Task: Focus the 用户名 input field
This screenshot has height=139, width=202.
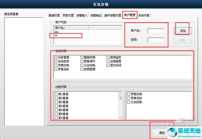Action: (x=156, y=31)
